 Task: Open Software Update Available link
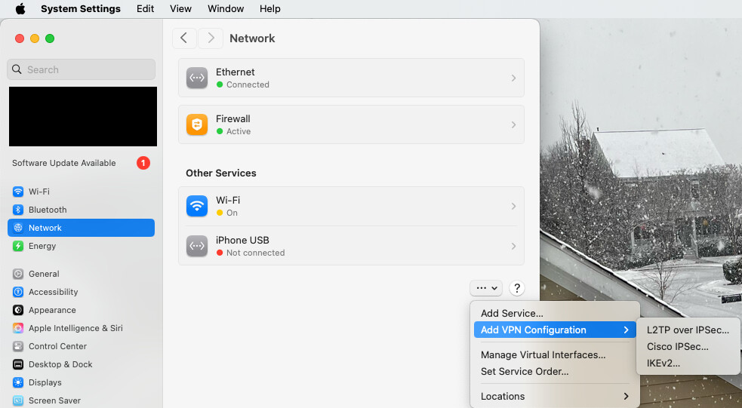pos(64,163)
